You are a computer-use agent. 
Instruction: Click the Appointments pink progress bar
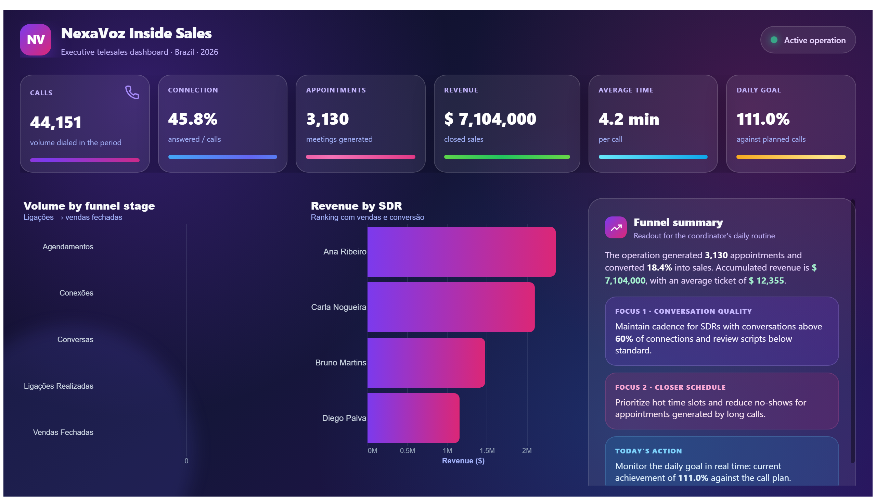click(x=361, y=157)
